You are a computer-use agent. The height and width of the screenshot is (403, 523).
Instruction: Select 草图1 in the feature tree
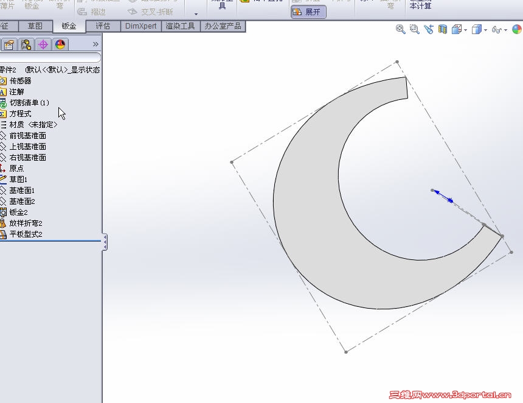18,180
